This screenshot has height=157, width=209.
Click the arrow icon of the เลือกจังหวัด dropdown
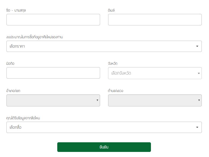pyautogui.click(x=199, y=73)
